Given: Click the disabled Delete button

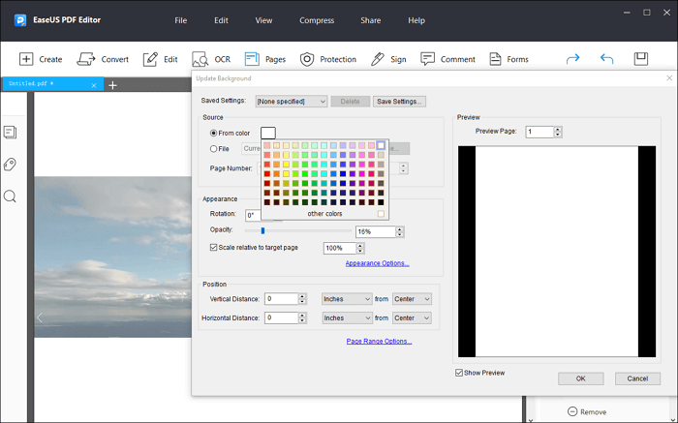Looking at the screenshot, I should (x=351, y=101).
